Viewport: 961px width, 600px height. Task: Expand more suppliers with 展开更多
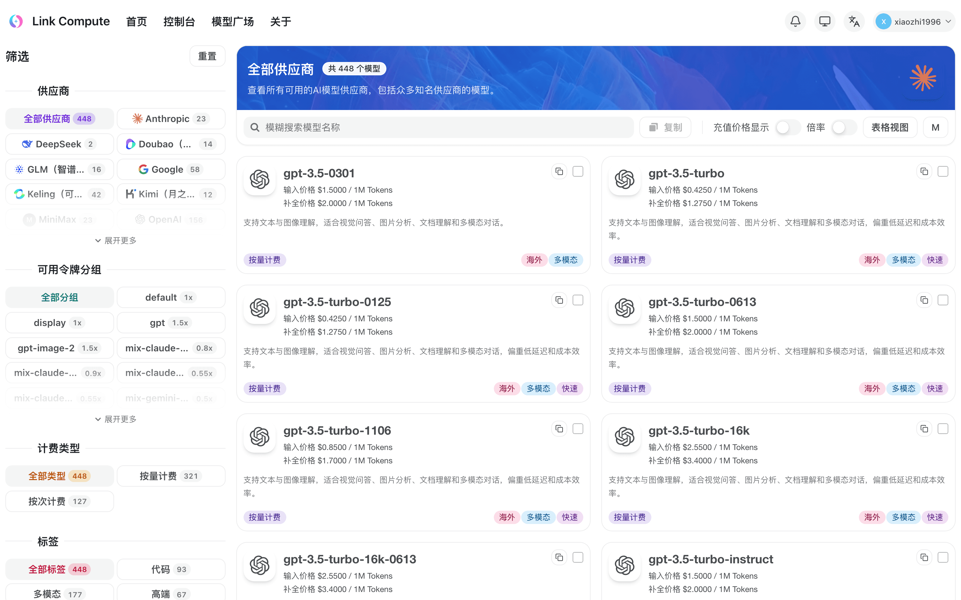[x=115, y=240]
